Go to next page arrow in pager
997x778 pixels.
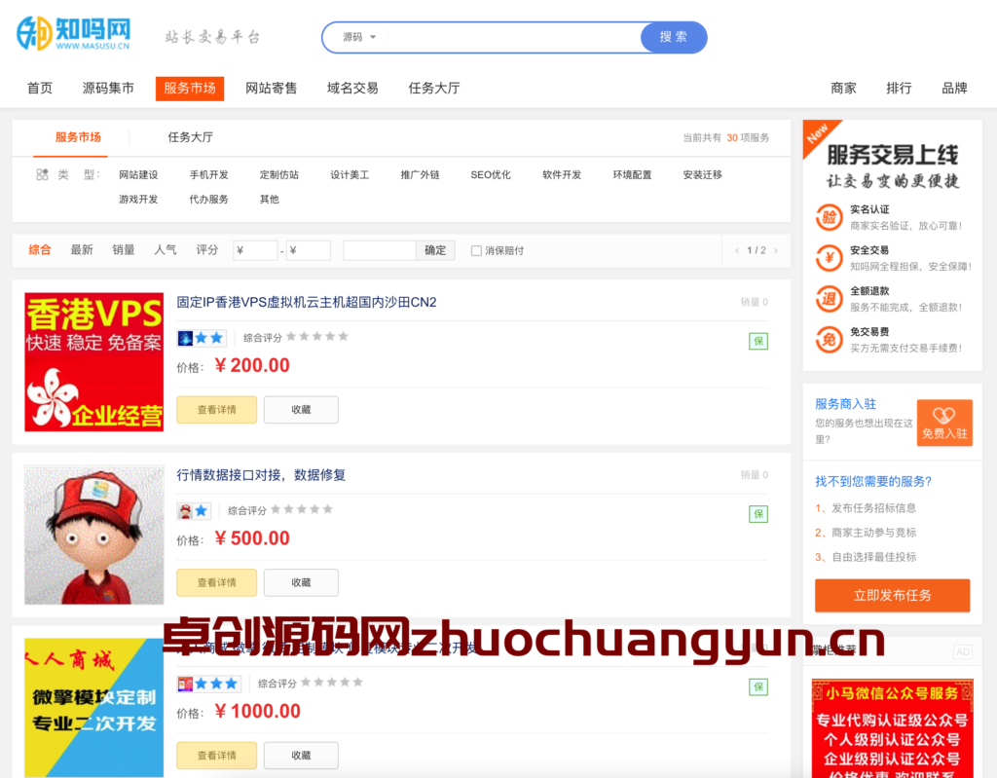coord(776,250)
